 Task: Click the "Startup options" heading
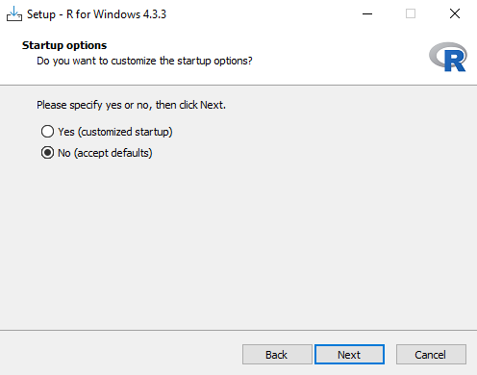(64, 45)
